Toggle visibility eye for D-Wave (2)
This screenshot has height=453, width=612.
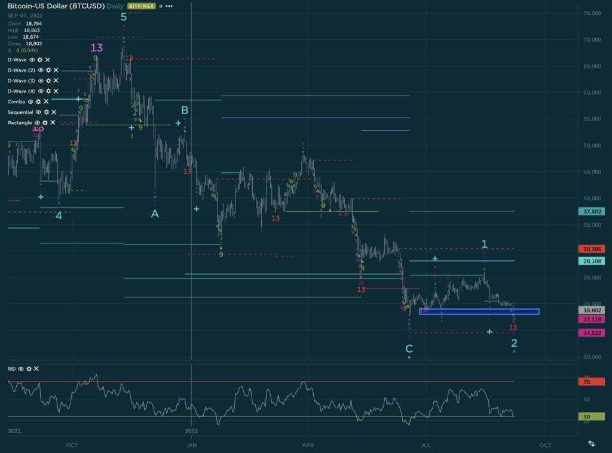click(41, 70)
